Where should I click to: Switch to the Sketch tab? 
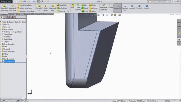12,14
